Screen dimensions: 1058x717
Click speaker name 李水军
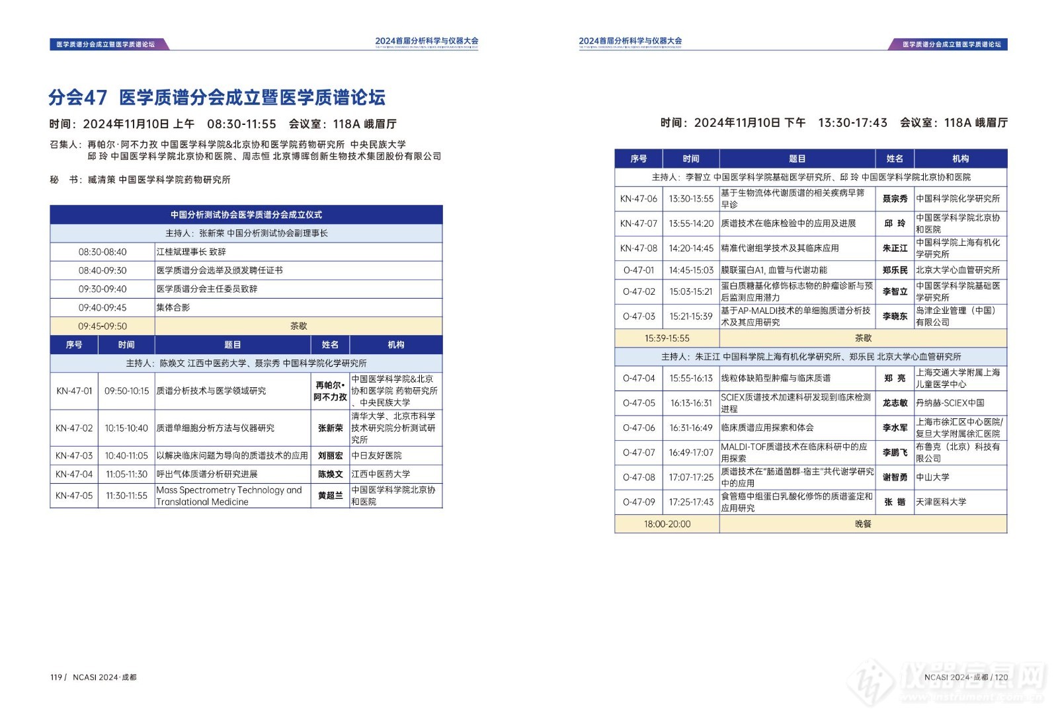pyautogui.click(x=895, y=428)
